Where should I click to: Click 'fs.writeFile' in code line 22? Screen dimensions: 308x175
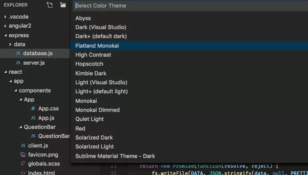tap(170, 173)
